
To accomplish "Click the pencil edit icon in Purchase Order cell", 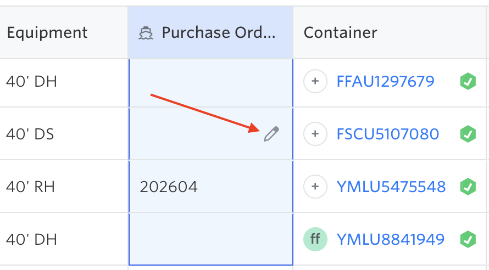I will click(271, 134).
